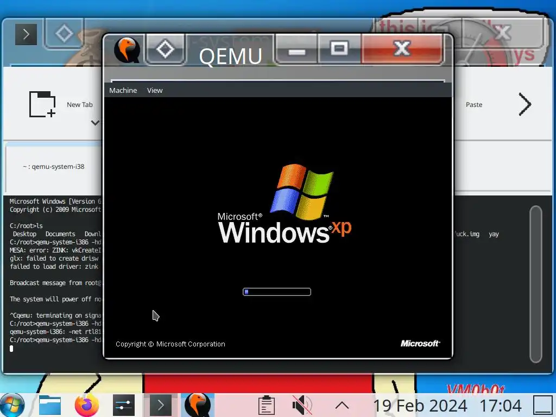This screenshot has width=556, height=417.
Task: Click 'Broadcast message from root' terminal text
Action: 55,282
